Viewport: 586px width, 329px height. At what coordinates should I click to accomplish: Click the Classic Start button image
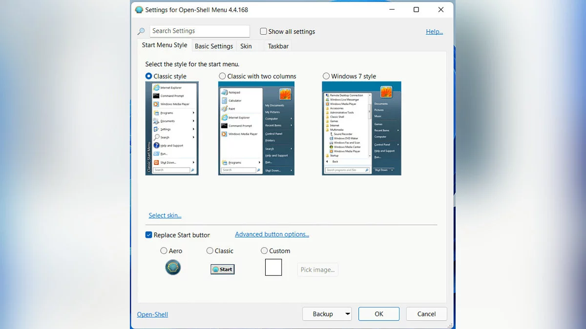click(223, 269)
